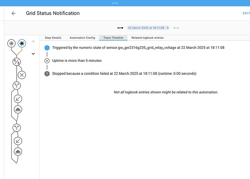The width and height of the screenshot is (250, 179).
Task: Click the X stop node in graph
Action: (x=22, y=75)
